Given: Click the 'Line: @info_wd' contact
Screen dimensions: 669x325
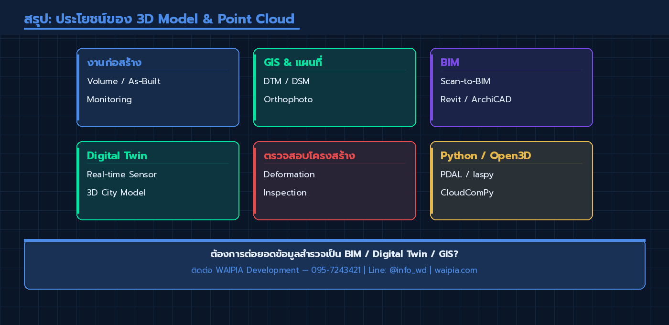Looking at the screenshot, I should (x=398, y=270).
